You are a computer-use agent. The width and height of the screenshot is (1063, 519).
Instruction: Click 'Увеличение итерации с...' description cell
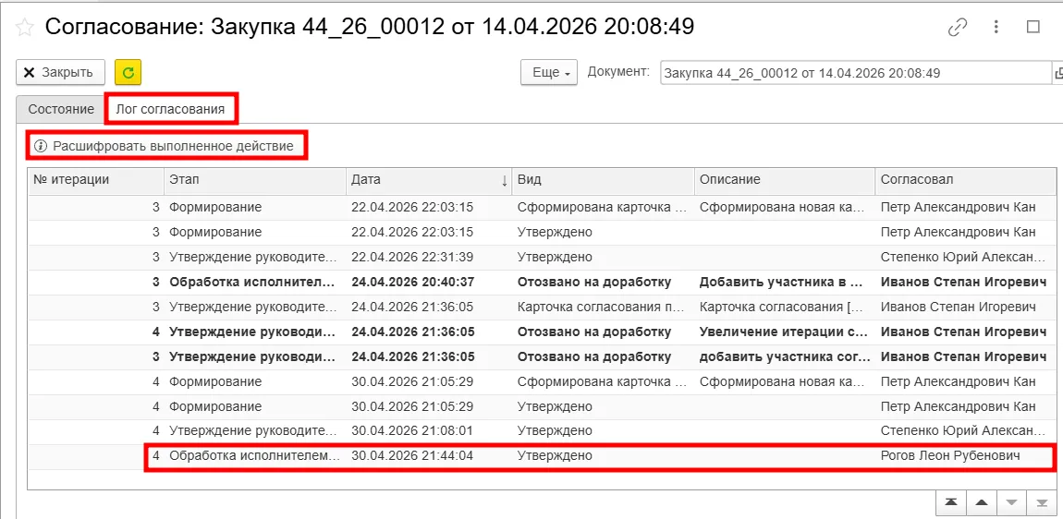785,332
